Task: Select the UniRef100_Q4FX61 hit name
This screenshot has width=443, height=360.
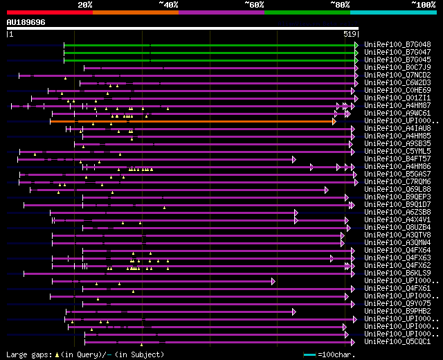Action: [397, 289]
